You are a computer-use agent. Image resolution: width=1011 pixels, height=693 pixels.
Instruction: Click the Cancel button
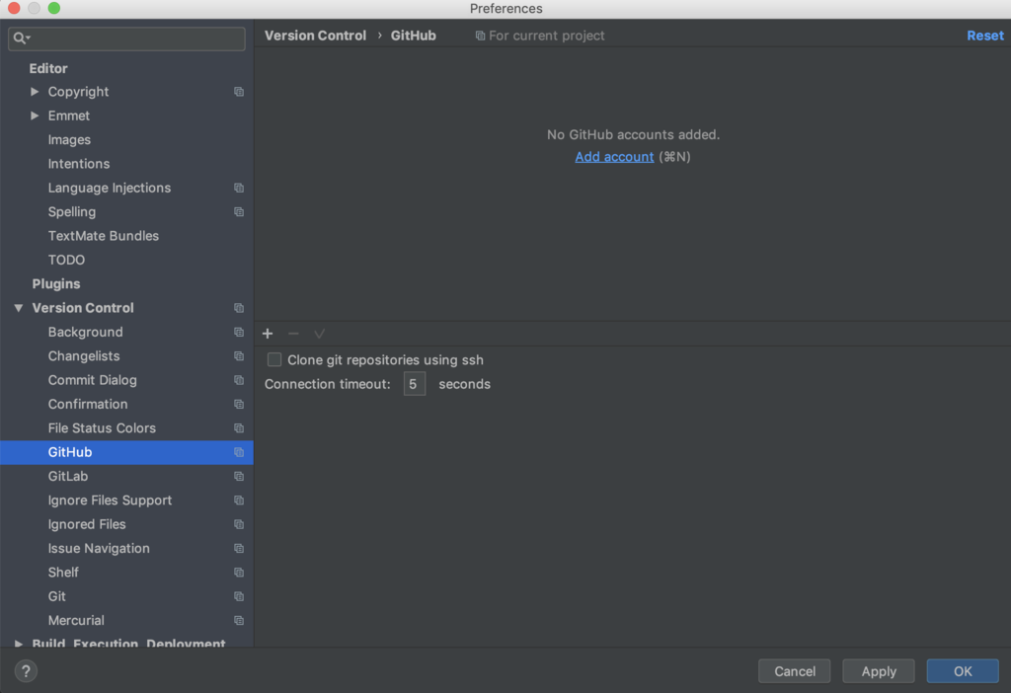tap(795, 671)
